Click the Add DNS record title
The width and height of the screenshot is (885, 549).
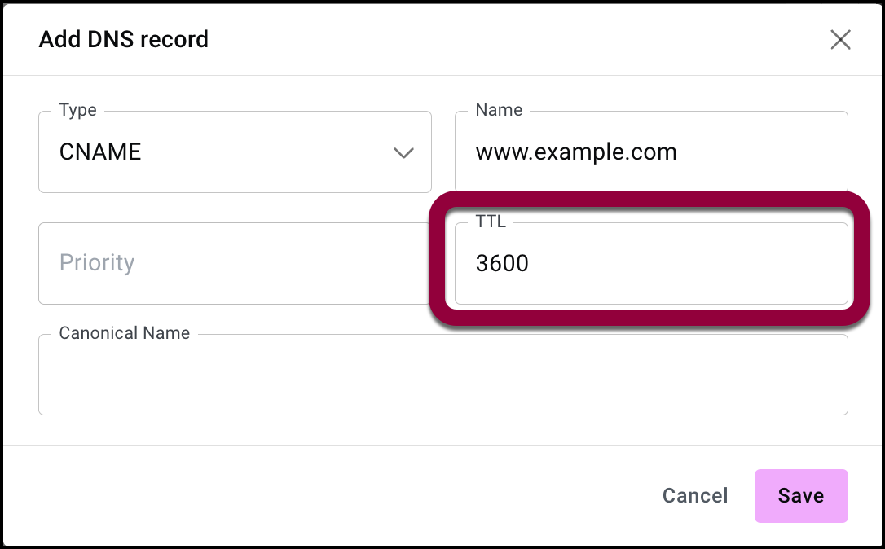(x=124, y=39)
